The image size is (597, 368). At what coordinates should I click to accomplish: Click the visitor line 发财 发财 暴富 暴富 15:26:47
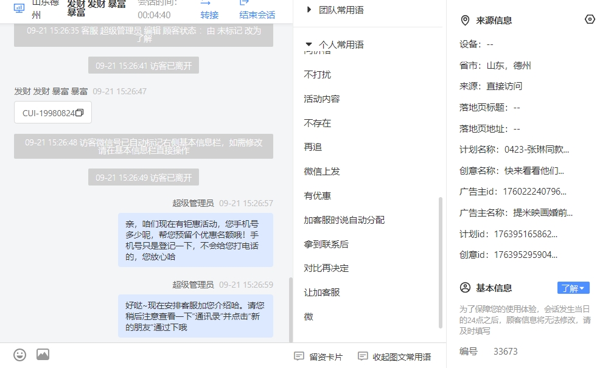(80, 91)
